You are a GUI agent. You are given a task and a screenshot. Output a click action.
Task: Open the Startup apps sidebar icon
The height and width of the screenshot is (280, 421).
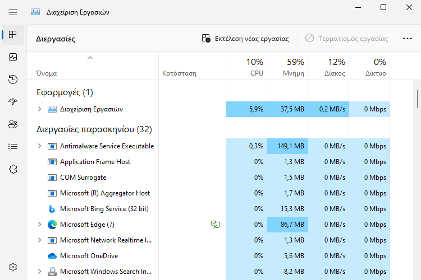tap(12, 101)
